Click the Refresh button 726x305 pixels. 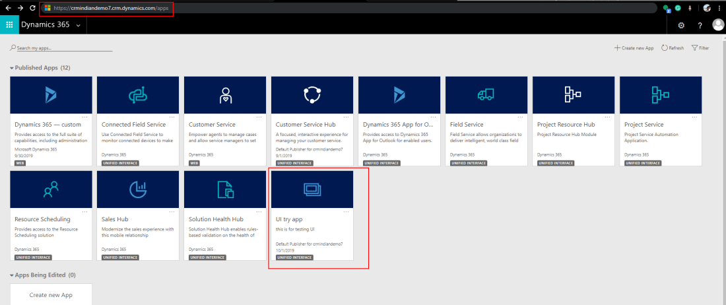(673, 48)
